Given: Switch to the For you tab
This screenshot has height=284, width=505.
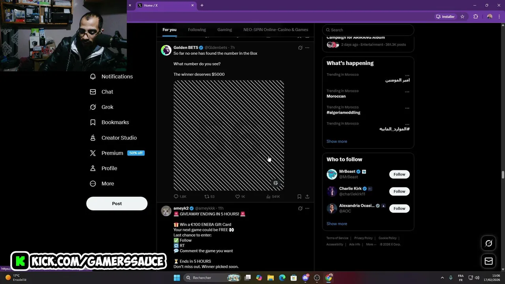Looking at the screenshot, I should [169, 30].
